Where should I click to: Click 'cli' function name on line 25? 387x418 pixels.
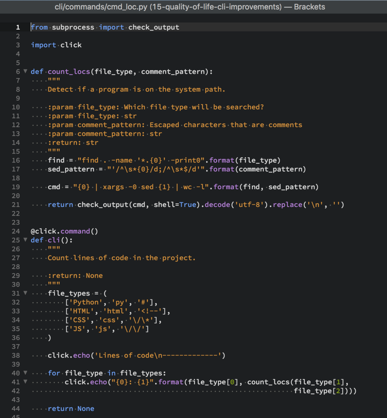coord(54,240)
